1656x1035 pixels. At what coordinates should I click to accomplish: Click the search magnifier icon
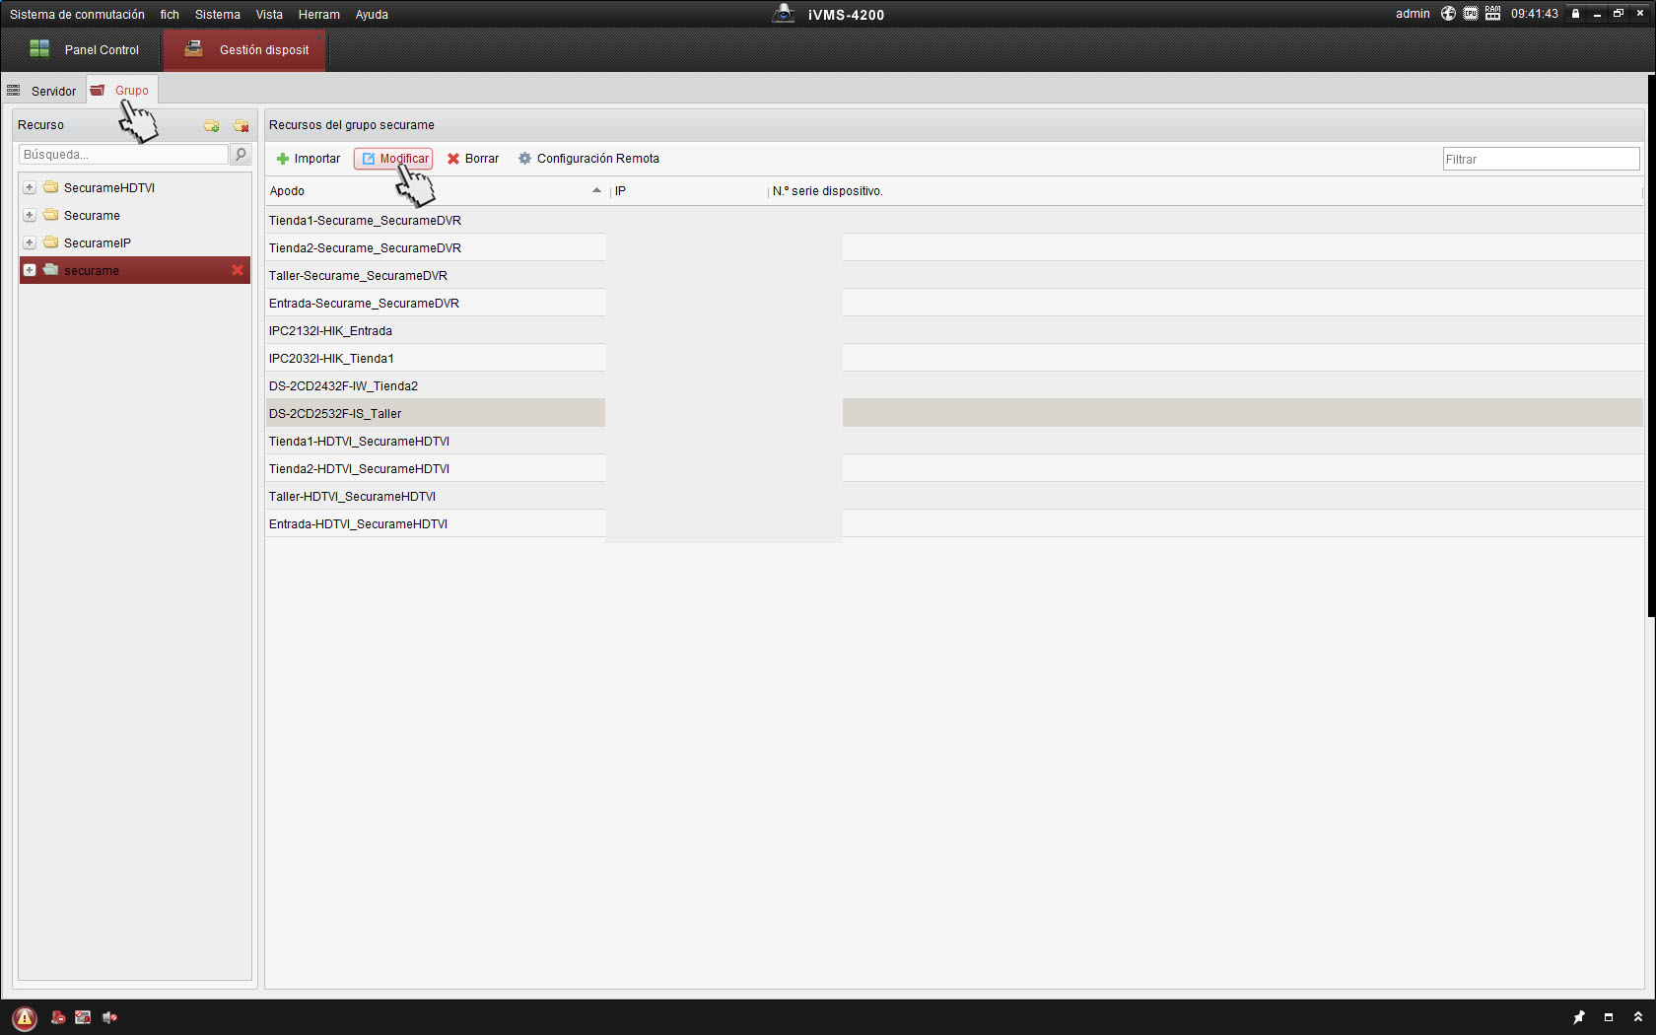tap(241, 155)
